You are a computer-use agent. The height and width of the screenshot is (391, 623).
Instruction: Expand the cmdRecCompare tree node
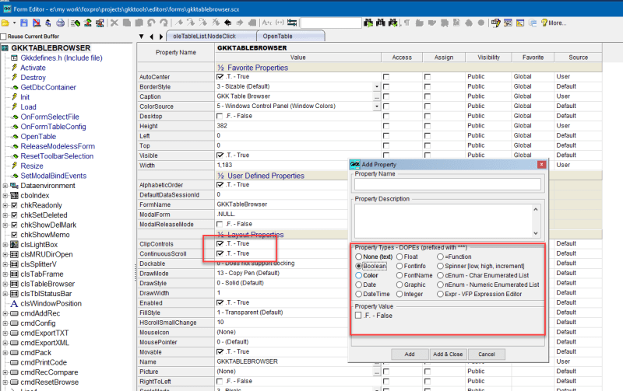[x=5, y=372]
